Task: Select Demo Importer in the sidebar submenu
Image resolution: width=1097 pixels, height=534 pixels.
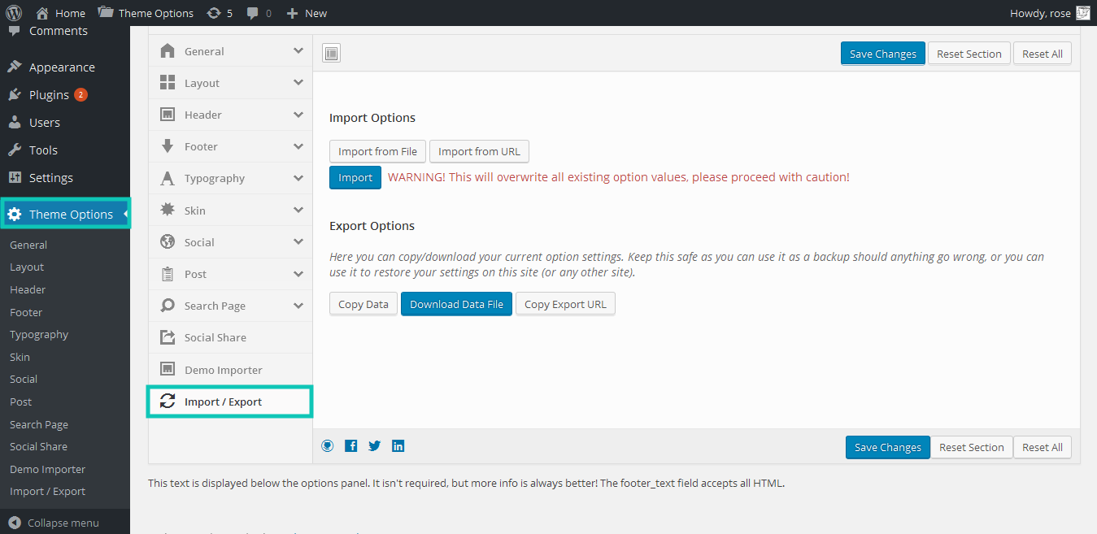Action: 47,469
